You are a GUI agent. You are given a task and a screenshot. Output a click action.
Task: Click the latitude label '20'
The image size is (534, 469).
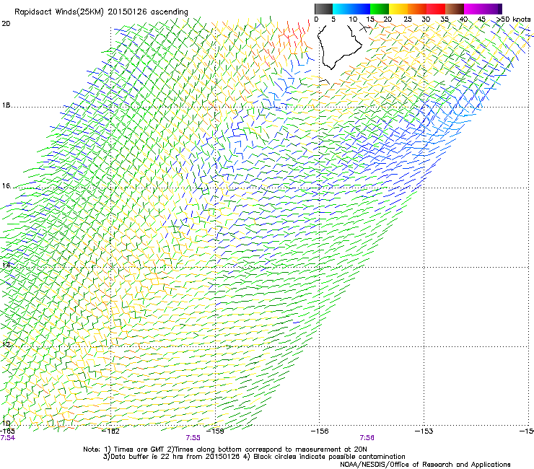(x=6, y=24)
